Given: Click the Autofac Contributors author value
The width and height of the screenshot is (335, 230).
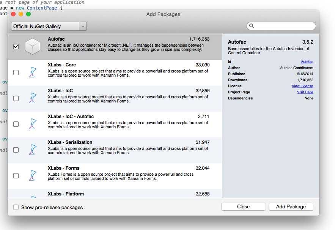Looking at the screenshot, I should point(297,68).
